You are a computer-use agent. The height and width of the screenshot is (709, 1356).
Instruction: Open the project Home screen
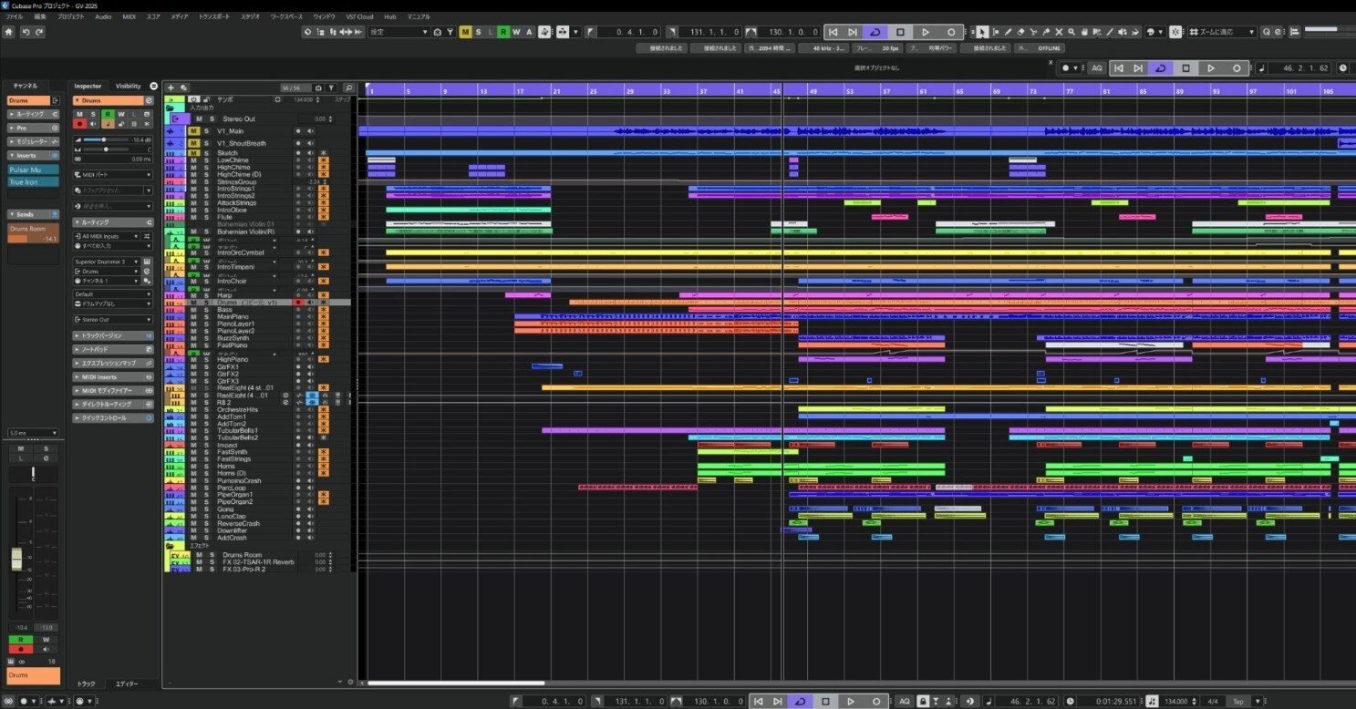click(8, 32)
